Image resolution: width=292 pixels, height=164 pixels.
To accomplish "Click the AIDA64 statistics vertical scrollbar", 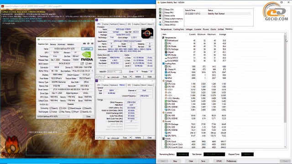I will click(285, 79).
